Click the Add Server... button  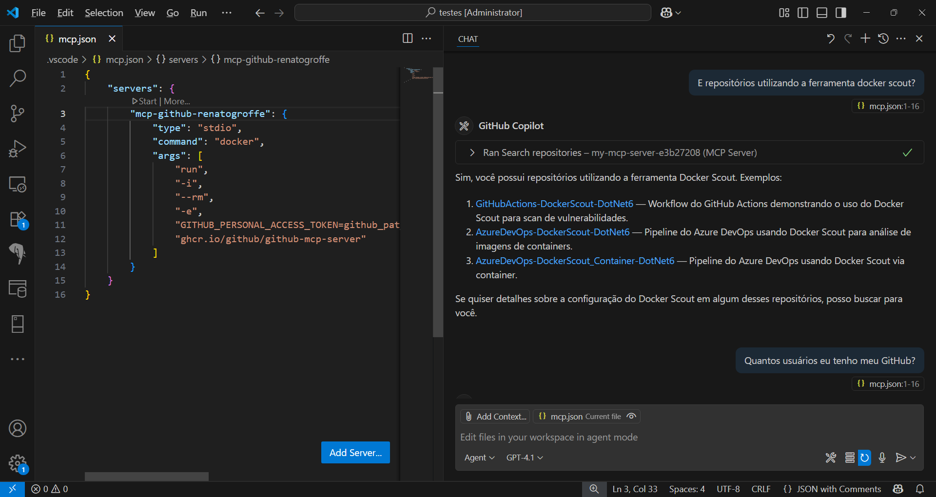click(x=355, y=453)
